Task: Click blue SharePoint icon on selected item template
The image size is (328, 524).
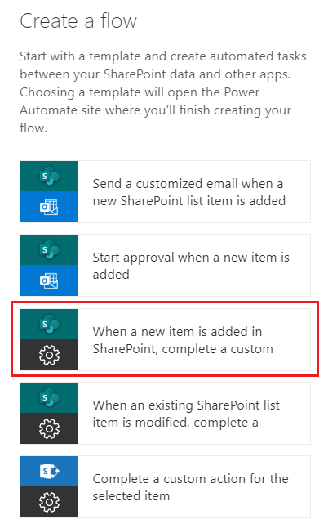Action: (x=49, y=471)
